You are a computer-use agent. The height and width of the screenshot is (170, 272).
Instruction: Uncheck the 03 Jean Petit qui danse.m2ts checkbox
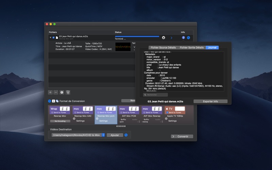point(53,37)
